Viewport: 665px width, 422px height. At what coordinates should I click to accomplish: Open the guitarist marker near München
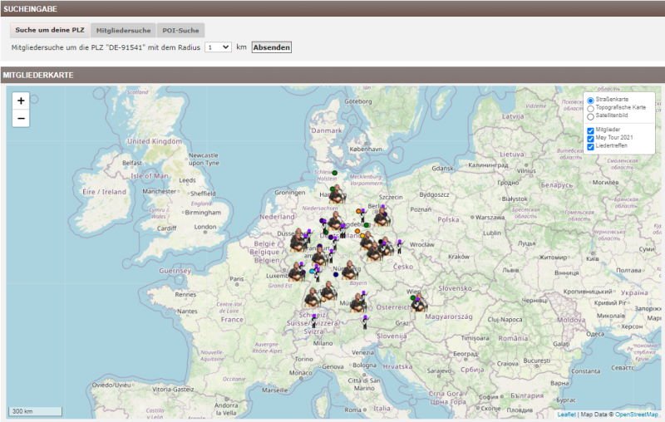[357, 303]
